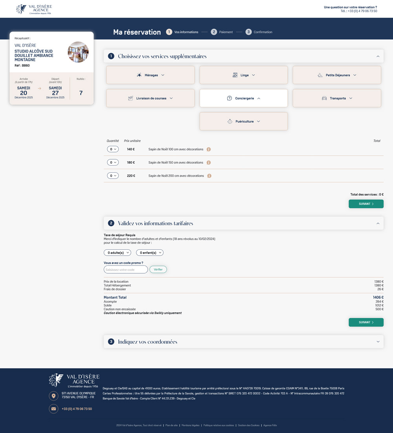Click the footer map pin address icon
393x433 pixels.
coord(53,396)
